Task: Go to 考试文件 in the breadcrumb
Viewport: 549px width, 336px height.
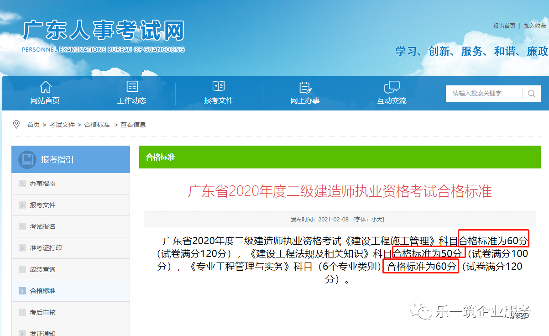Action: pyautogui.click(x=62, y=125)
